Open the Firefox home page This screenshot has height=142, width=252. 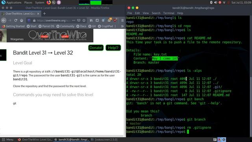click(22, 21)
